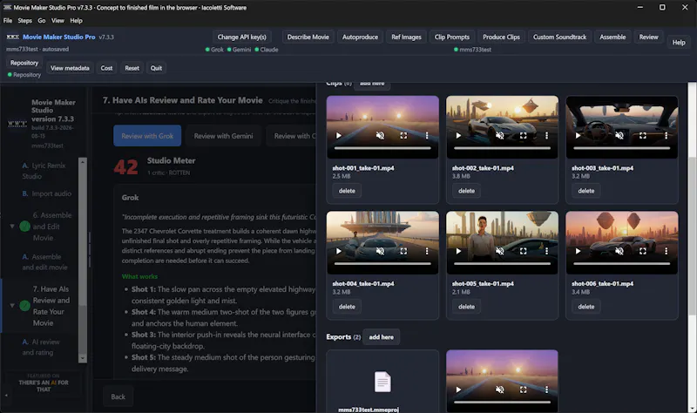Open the Cost button
This screenshot has height=413, width=697.
coord(106,68)
